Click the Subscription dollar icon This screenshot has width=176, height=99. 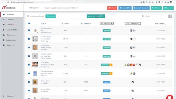click(x=4, y=40)
